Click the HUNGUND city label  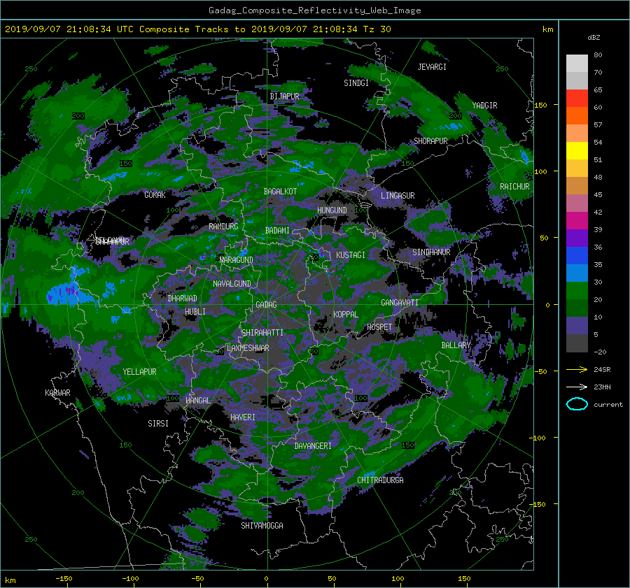[x=332, y=210]
